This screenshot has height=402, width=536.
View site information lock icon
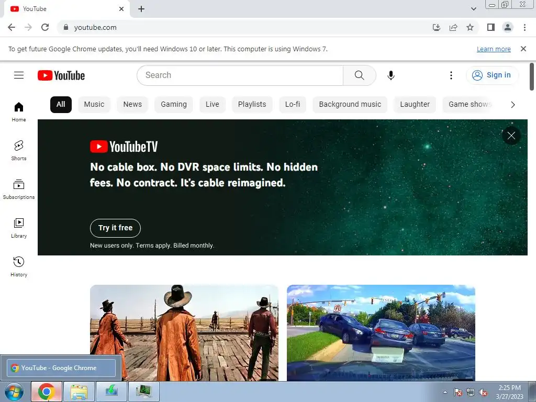tap(66, 27)
